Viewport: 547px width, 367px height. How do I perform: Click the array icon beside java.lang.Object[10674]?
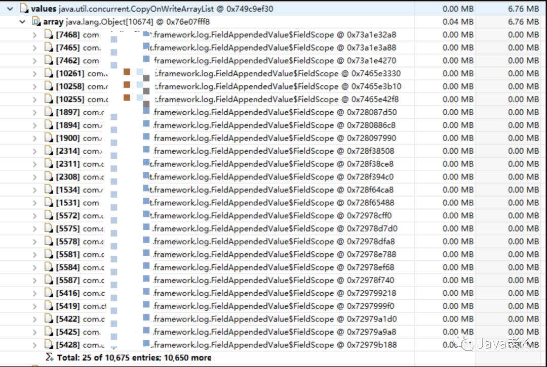(x=36, y=22)
